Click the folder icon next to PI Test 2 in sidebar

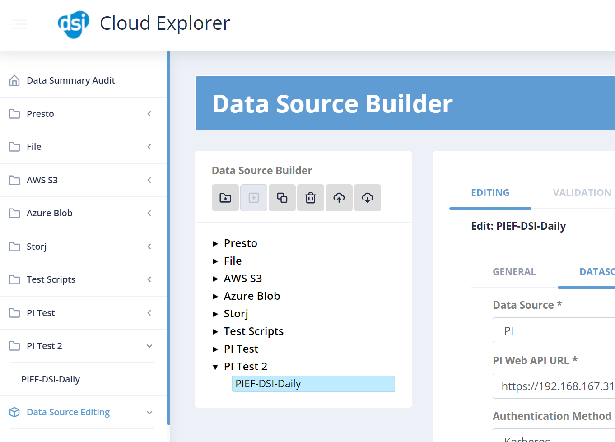[x=14, y=346]
